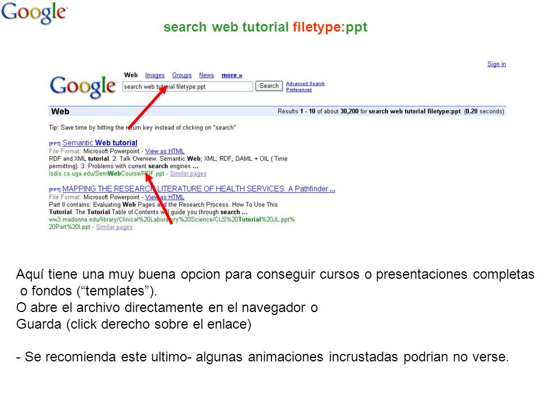
Task: Click the 'O abre el archivo directamente' line
Action: [167, 307]
